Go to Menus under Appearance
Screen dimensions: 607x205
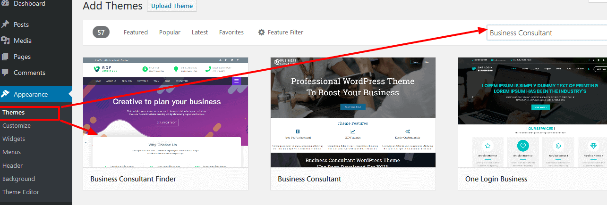(x=12, y=152)
